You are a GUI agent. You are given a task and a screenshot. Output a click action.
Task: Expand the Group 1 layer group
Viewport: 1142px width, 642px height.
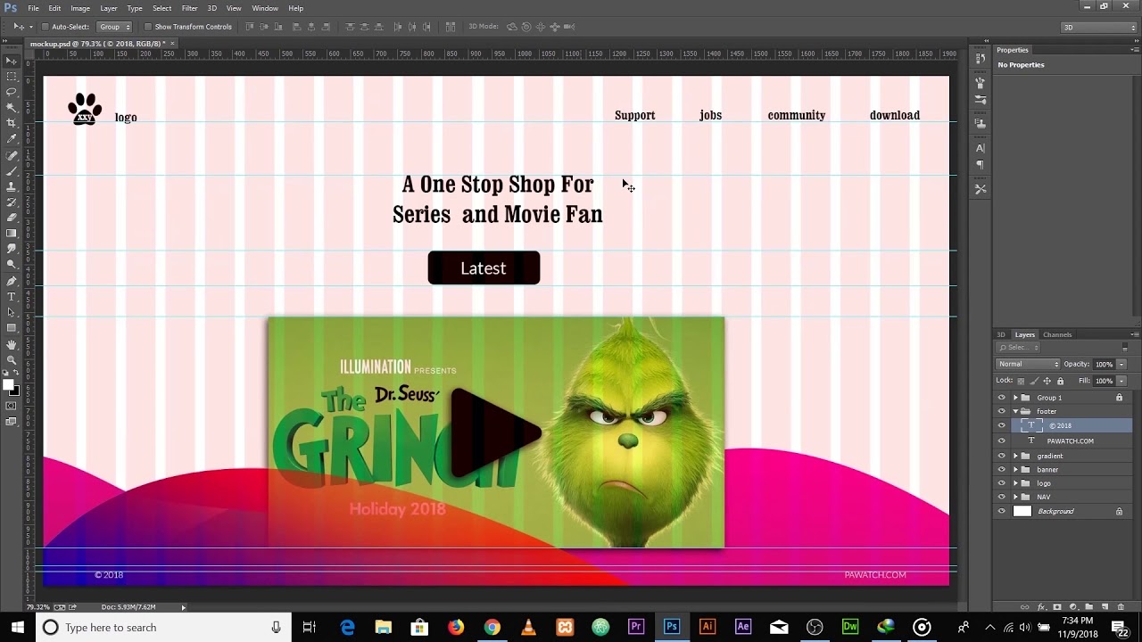[x=1015, y=398]
